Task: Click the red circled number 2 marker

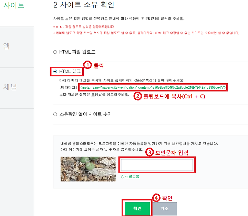Action: tap(137, 96)
